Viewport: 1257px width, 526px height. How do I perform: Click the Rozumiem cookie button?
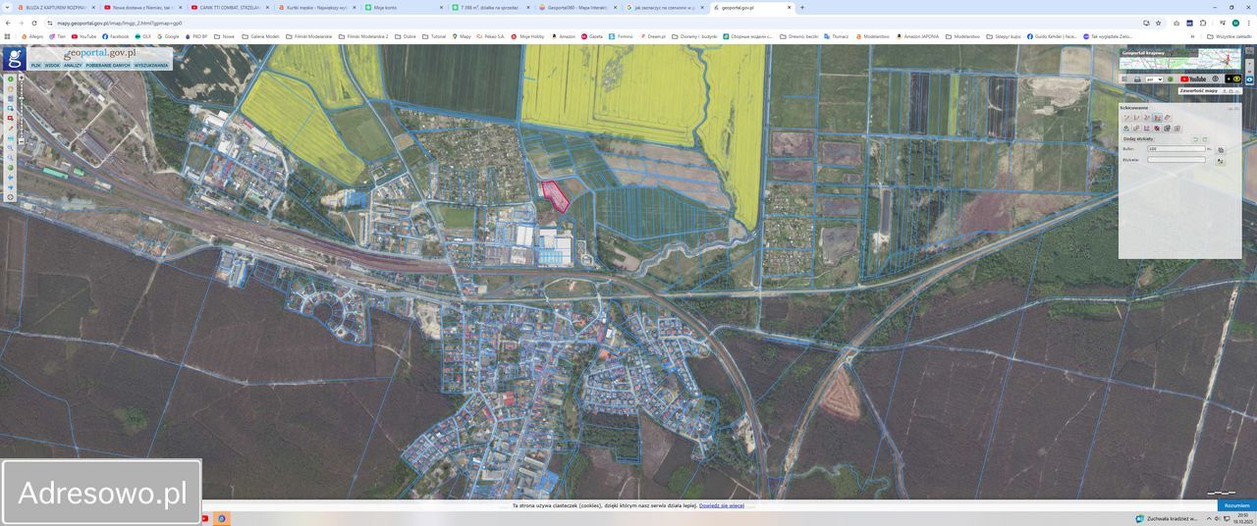click(1236, 505)
